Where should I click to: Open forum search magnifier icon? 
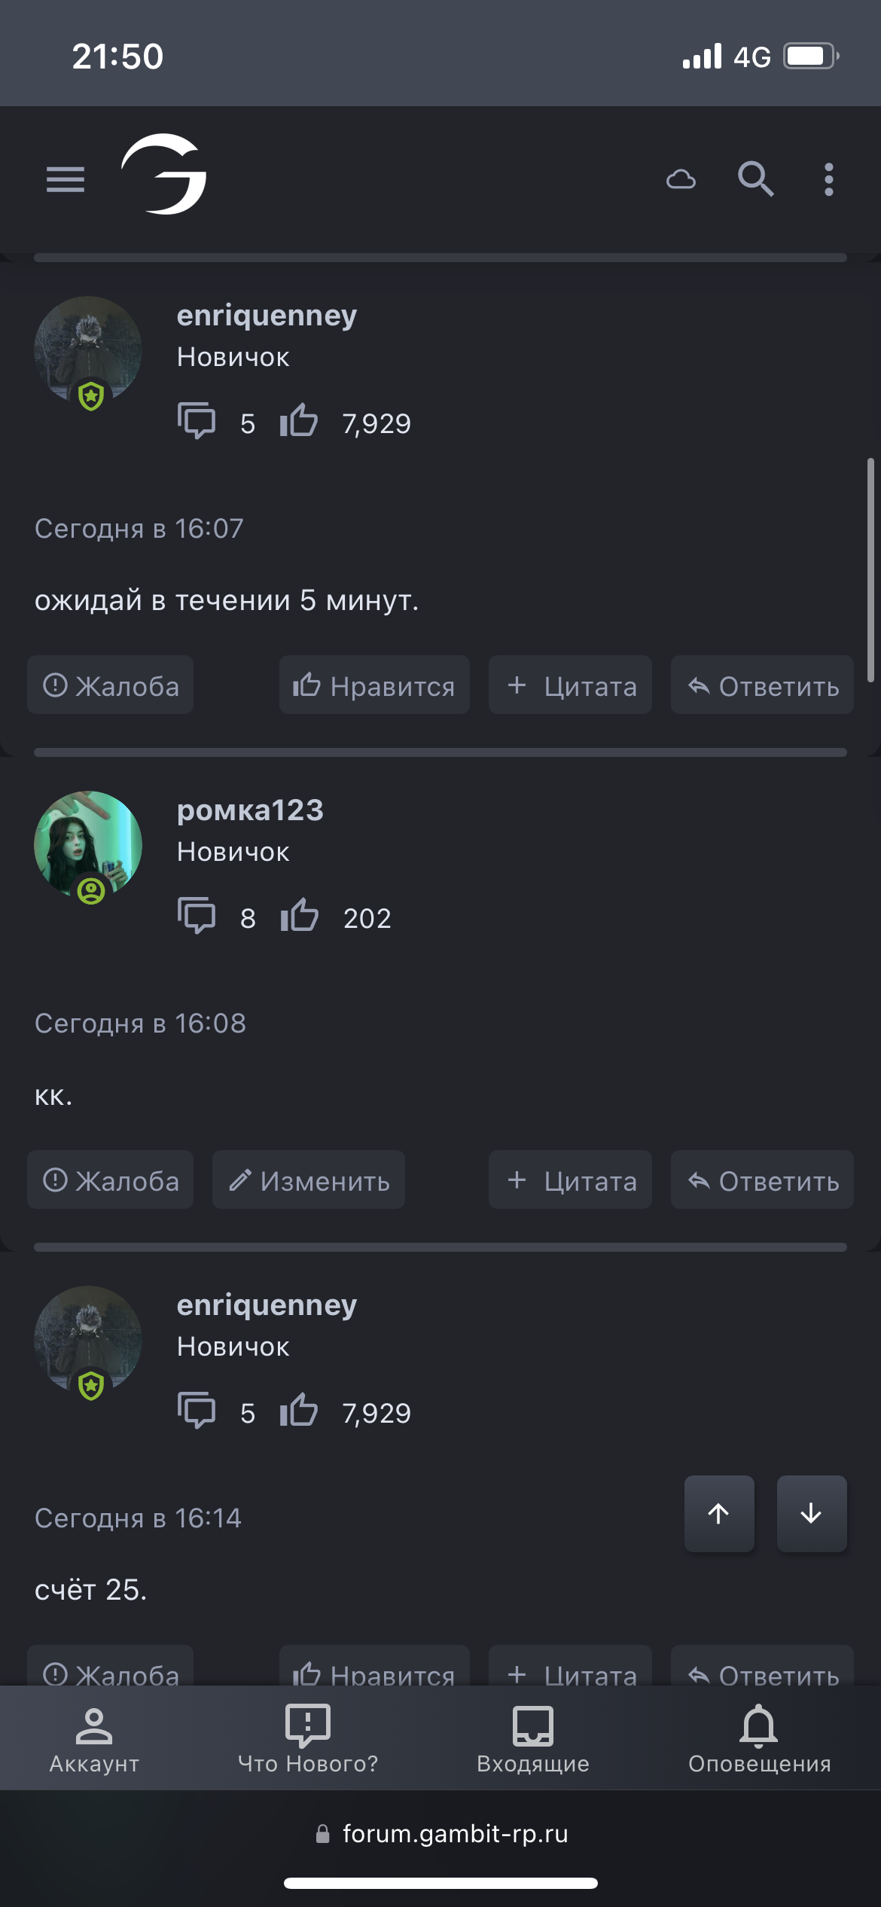(755, 179)
